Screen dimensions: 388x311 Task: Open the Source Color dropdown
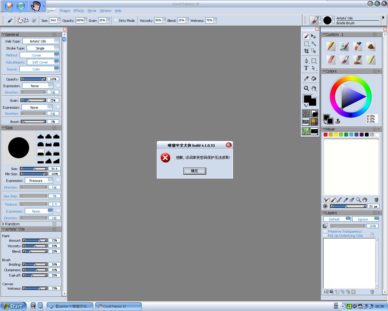39,69
